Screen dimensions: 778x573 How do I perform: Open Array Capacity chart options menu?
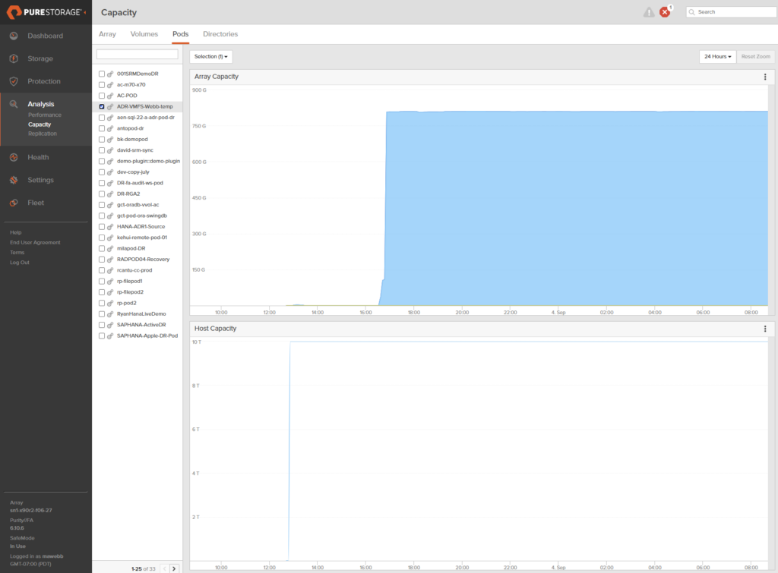(765, 77)
